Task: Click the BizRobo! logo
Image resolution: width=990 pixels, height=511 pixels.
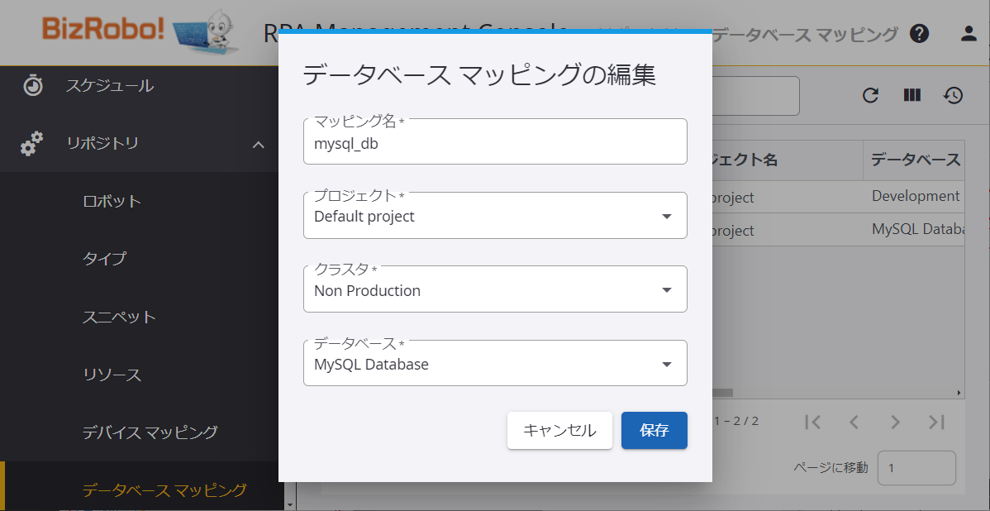Action: [140, 31]
